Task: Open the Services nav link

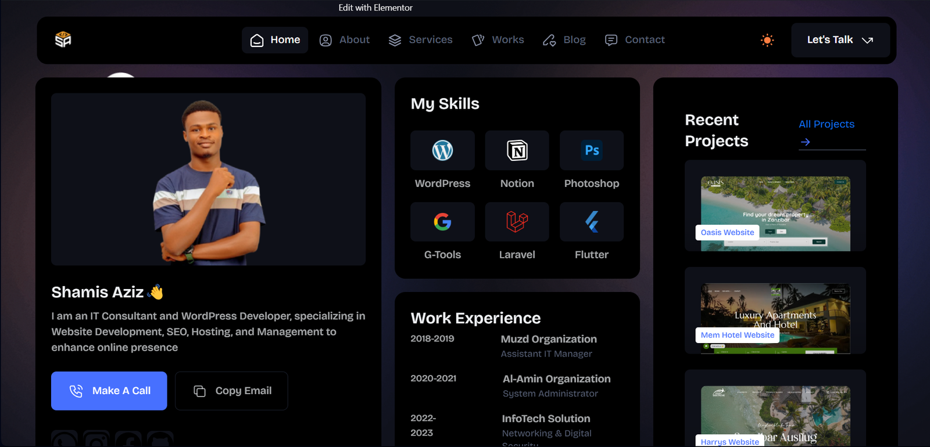Action: click(x=420, y=40)
